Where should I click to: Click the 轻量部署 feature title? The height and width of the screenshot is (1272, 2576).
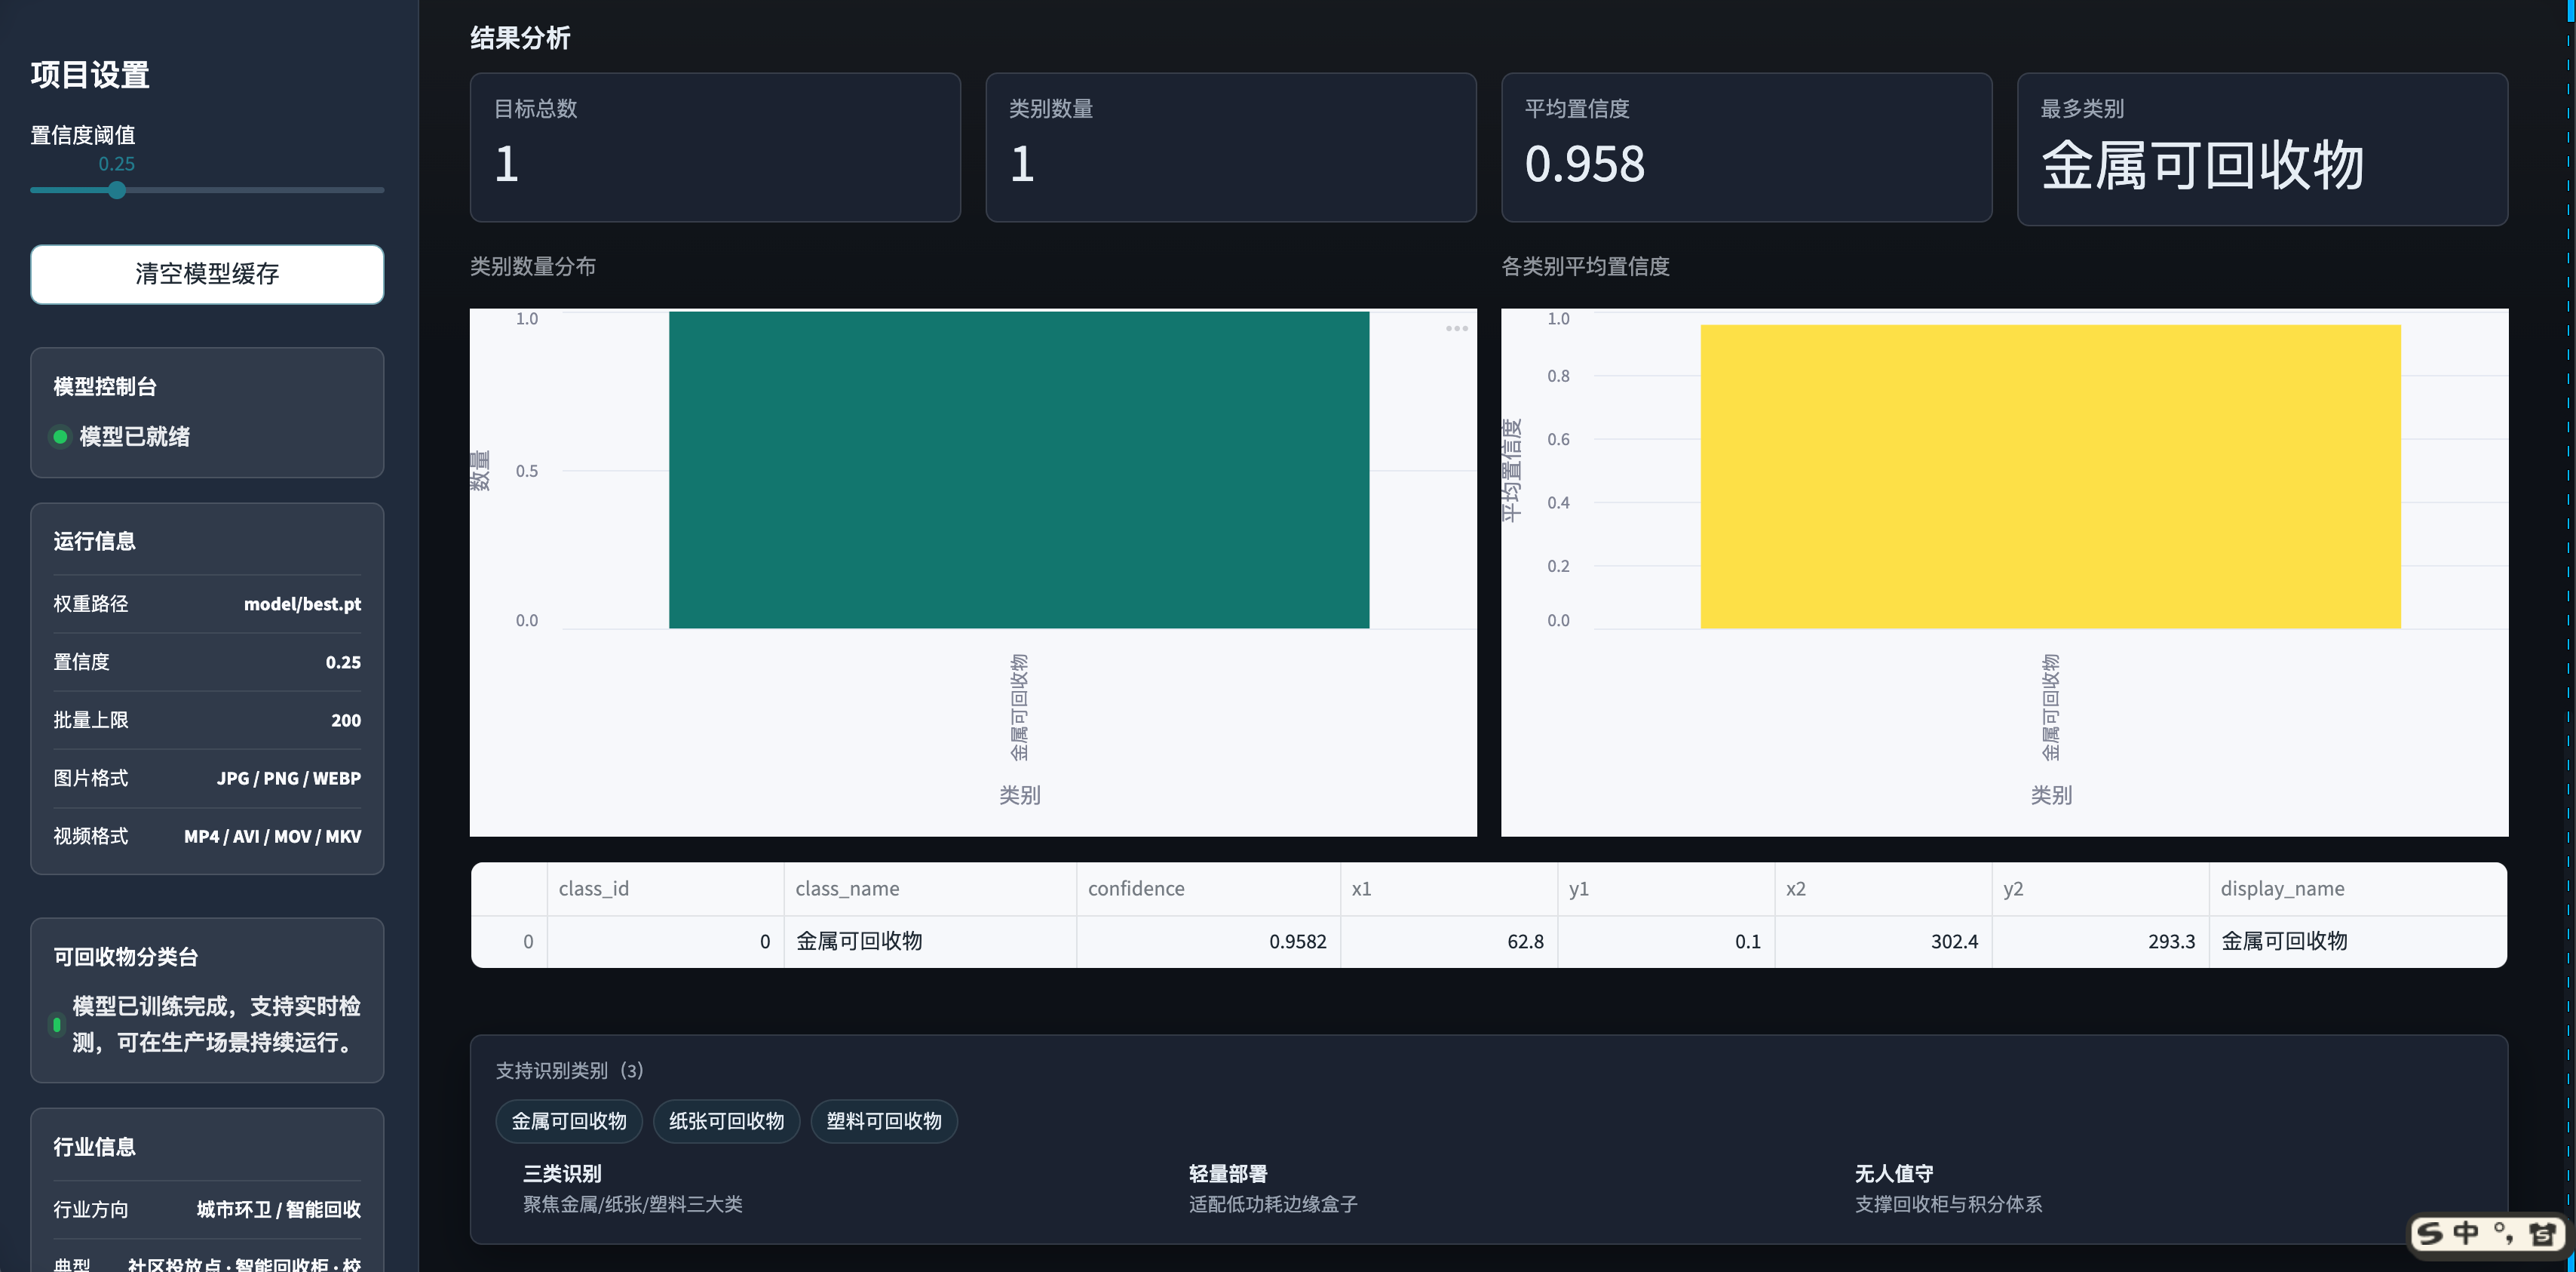(1228, 1173)
